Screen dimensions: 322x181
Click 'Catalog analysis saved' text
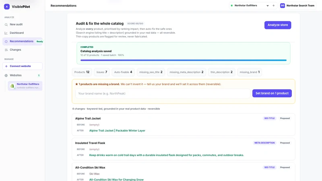(96, 51)
